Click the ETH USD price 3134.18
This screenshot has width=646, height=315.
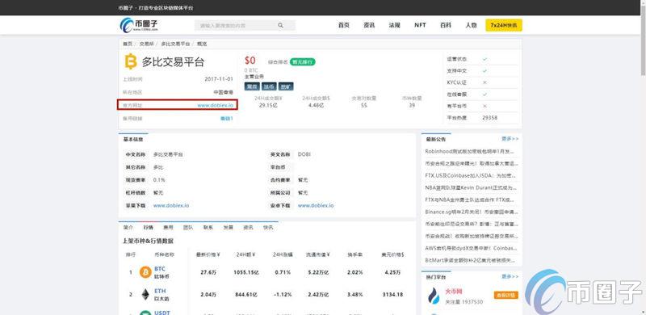tap(392, 295)
